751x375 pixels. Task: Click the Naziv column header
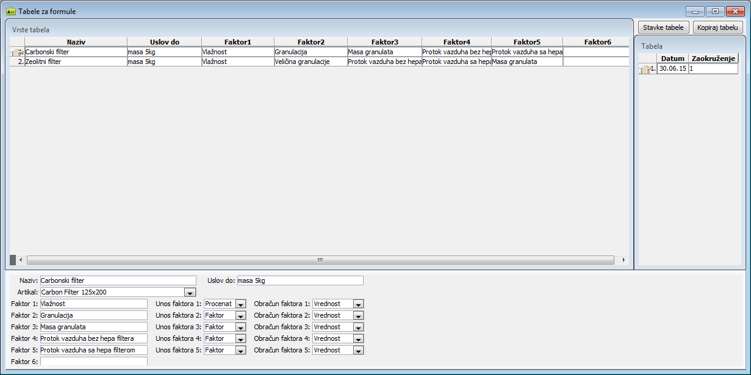click(76, 42)
